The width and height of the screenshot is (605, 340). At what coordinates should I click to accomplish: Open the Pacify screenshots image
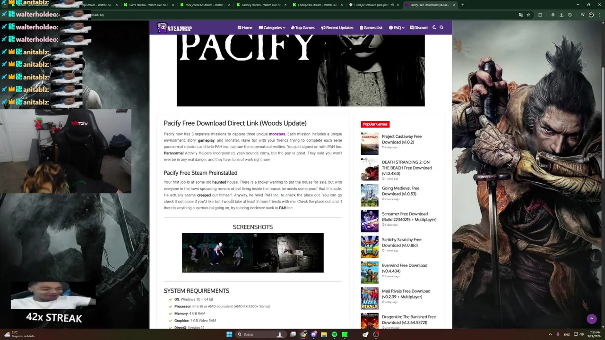pyautogui.click(x=253, y=253)
